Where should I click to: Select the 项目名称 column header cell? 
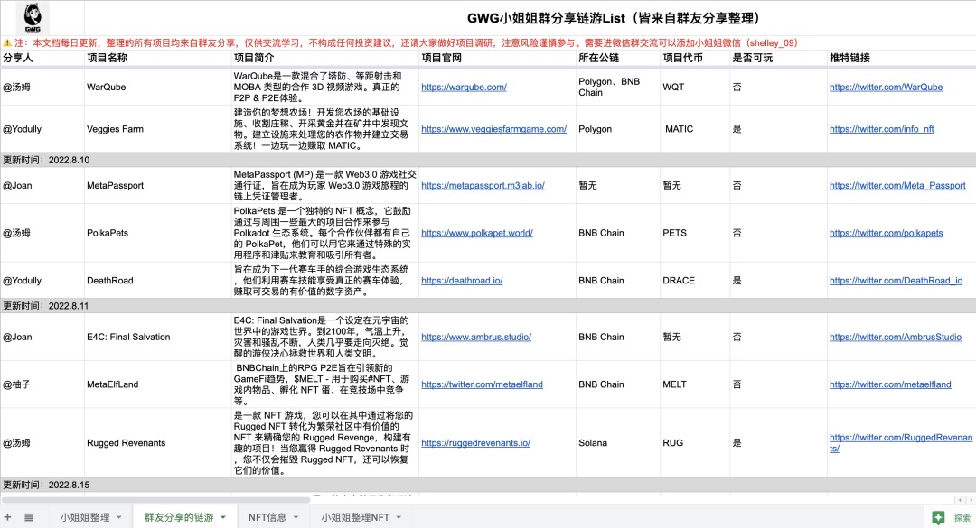tap(158, 58)
